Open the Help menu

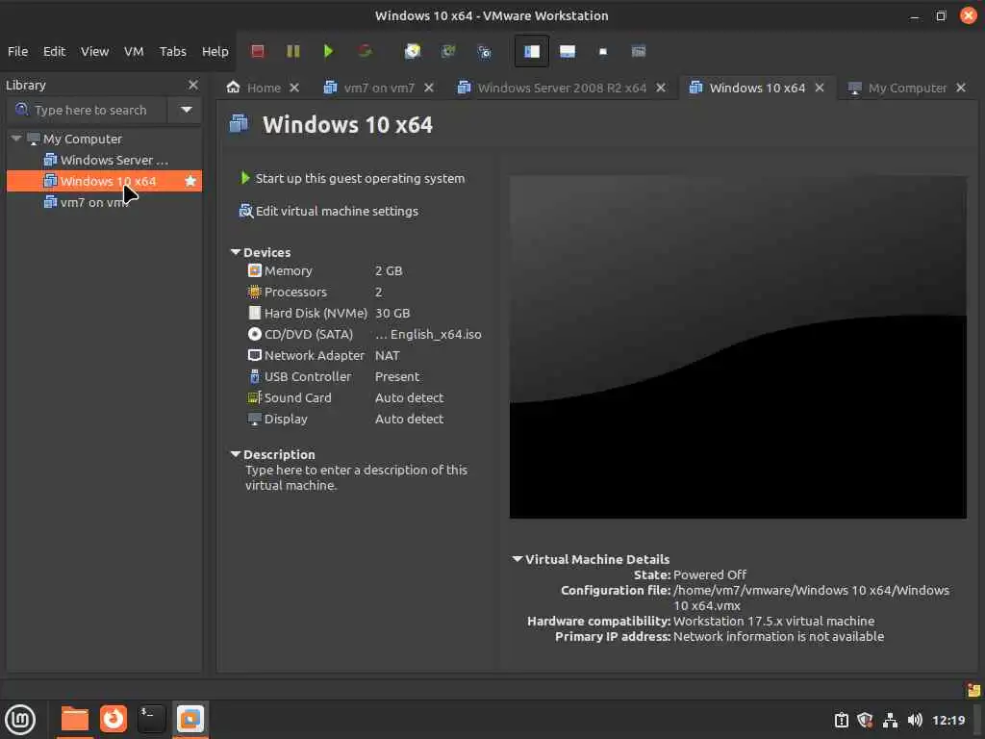215,52
